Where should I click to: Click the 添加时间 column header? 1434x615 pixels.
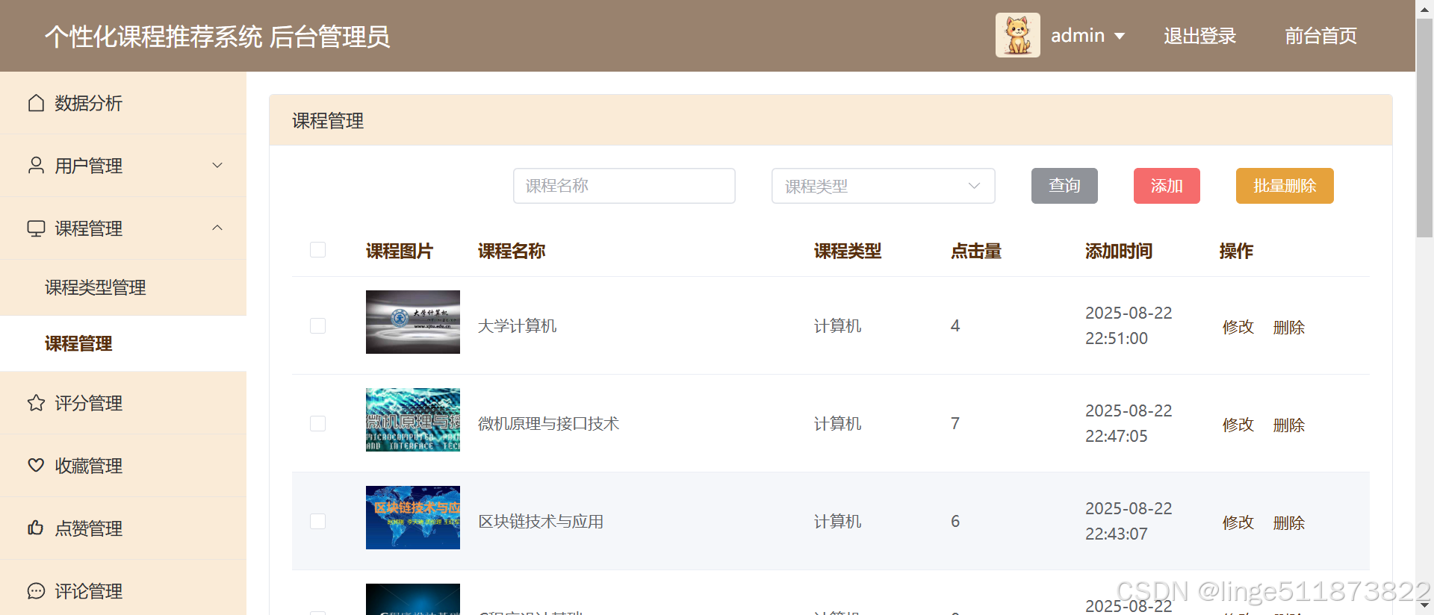(1118, 251)
